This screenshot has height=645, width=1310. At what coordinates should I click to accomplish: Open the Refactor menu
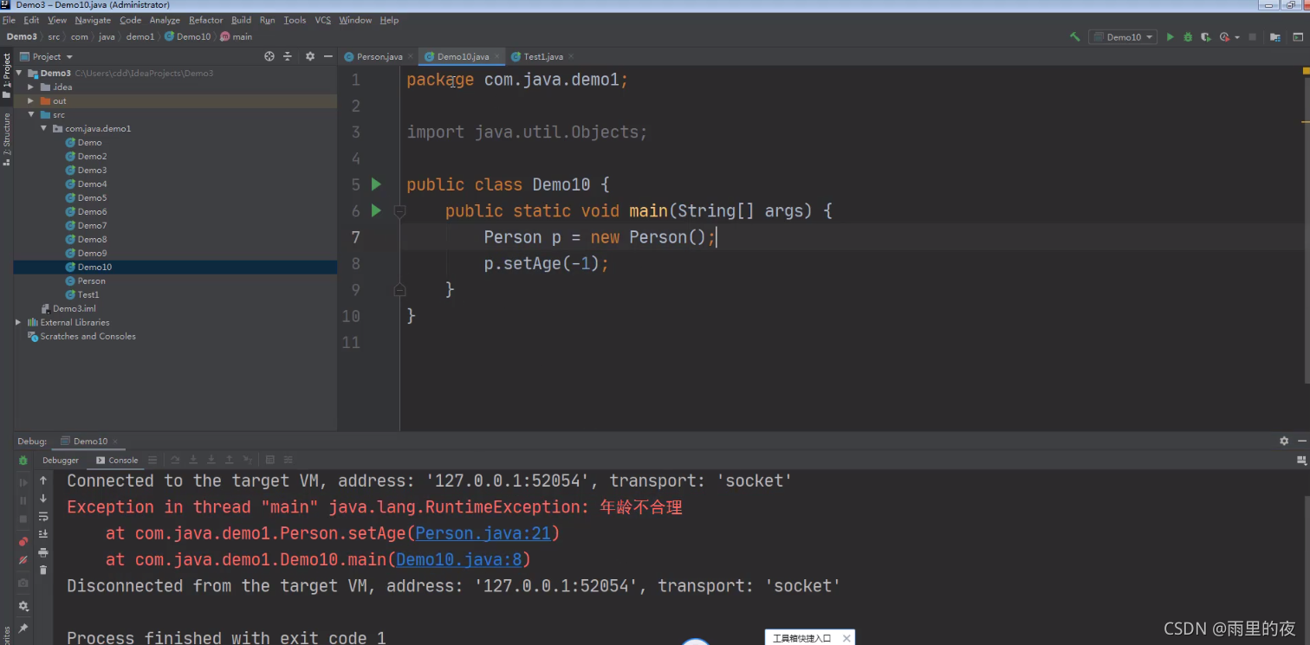[205, 20]
